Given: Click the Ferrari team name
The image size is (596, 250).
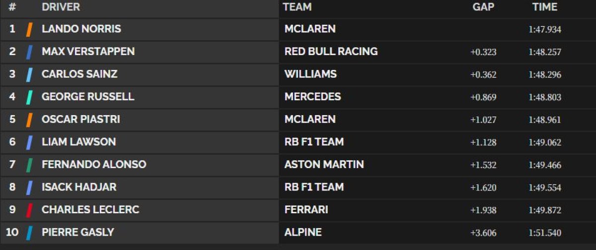Looking at the screenshot, I should pyautogui.click(x=306, y=210).
